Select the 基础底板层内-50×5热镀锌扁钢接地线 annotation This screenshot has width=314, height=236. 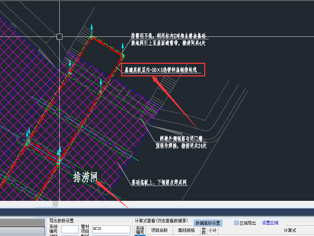161,70
